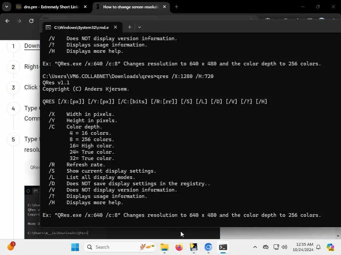Switch to Chrome from the taskbar
Image resolution: width=341 pixels, height=255 pixels.
click(208, 247)
